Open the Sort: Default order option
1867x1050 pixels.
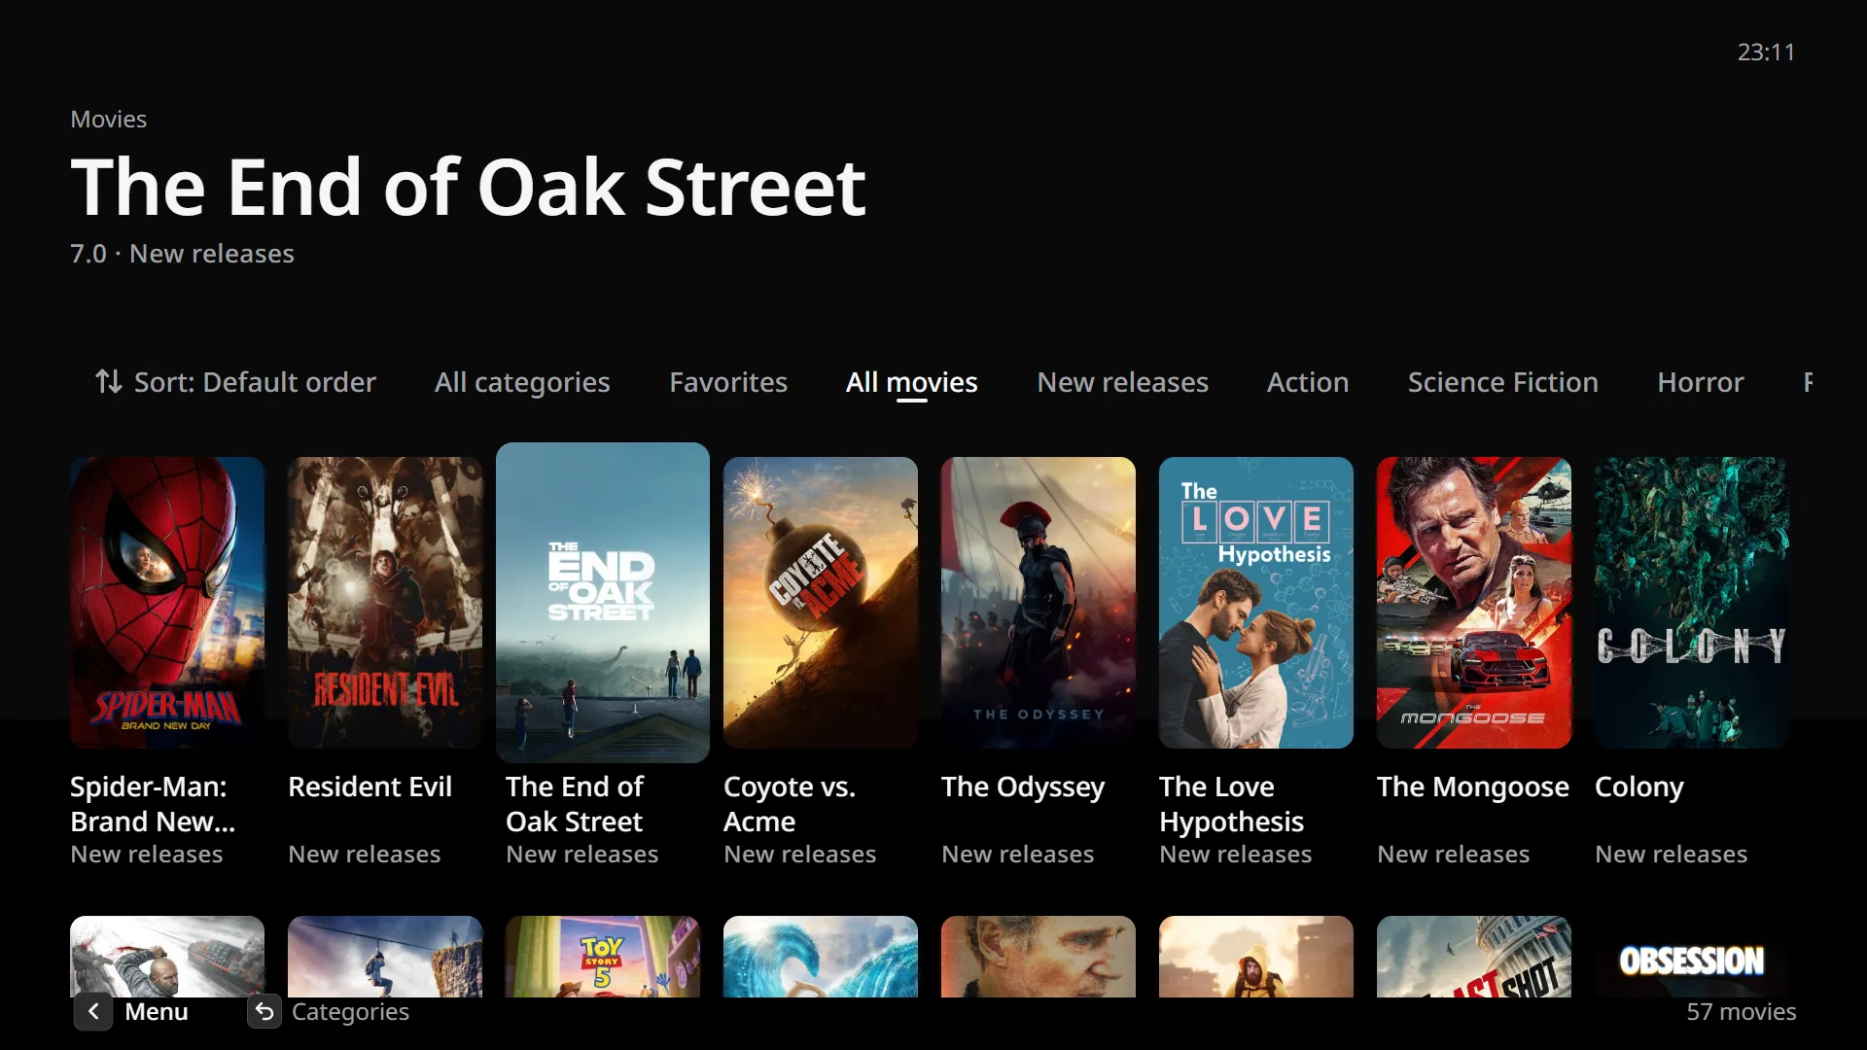tap(235, 382)
